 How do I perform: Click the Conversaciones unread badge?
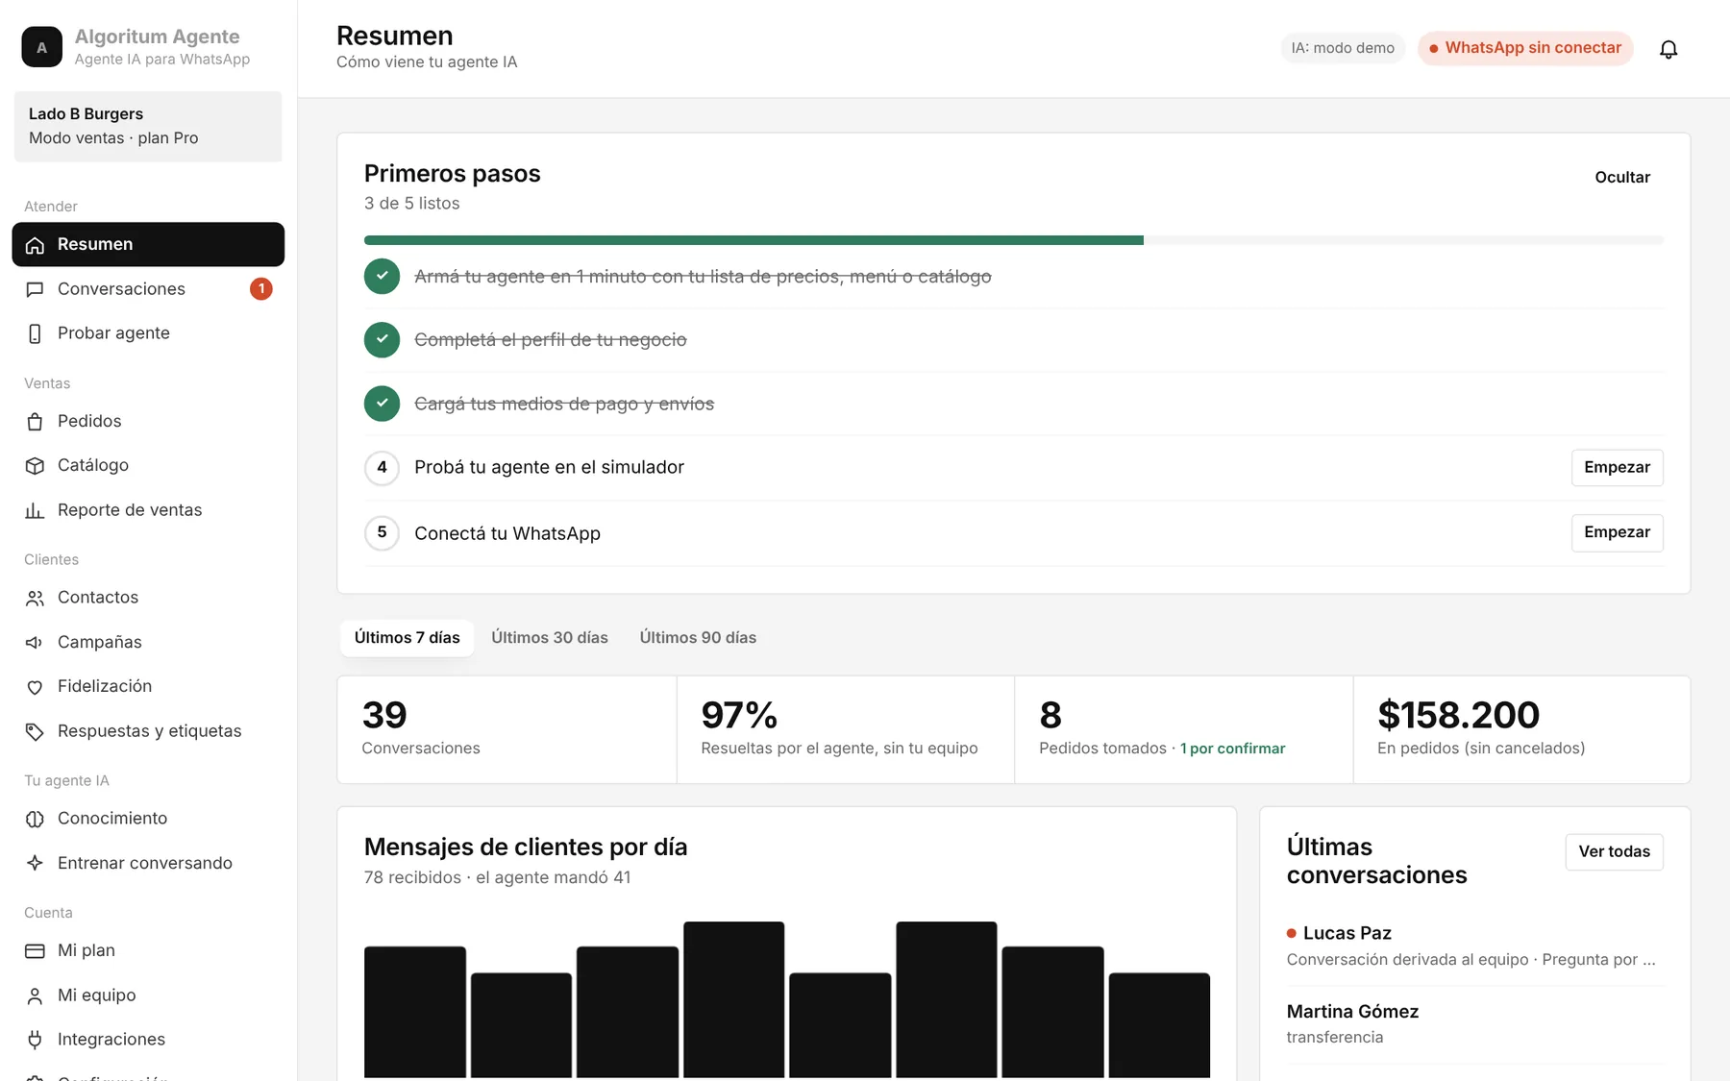(261, 289)
